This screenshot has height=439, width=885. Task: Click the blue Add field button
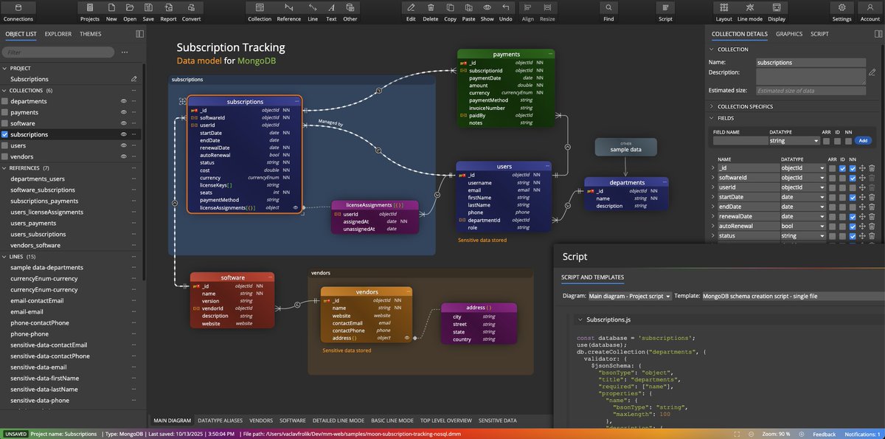pos(863,141)
